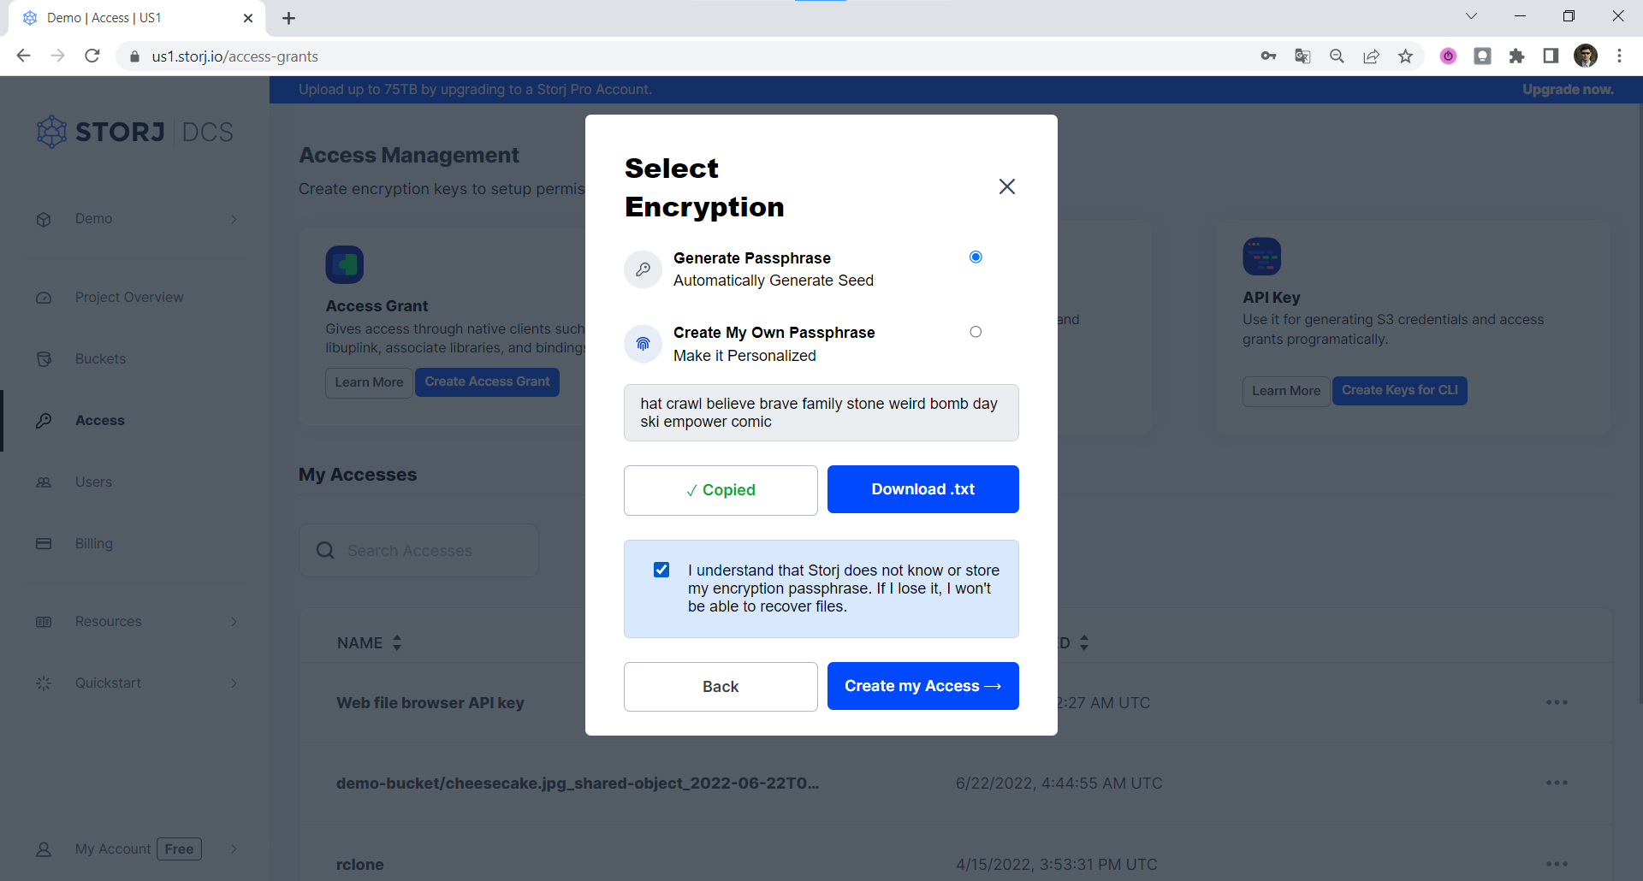Viewport: 1643px width, 881px height.
Task: Expand the Quickstart submenu arrow
Action: click(234, 683)
